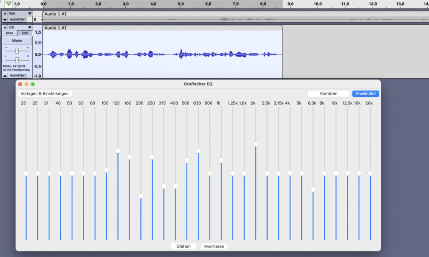Viewport: 429px width, 257px height.
Task: Close the Raw track with X
Action: click(x=5, y=13)
